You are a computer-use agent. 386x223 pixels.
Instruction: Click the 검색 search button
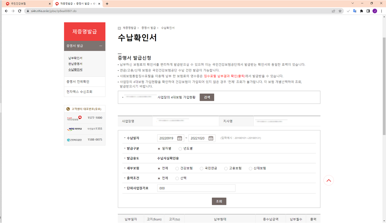[x=207, y=97]
